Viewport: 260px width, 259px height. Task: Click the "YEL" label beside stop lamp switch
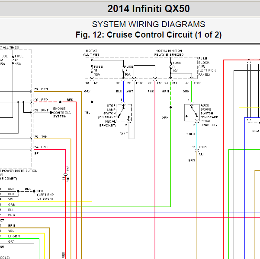[x=87, y=113]
